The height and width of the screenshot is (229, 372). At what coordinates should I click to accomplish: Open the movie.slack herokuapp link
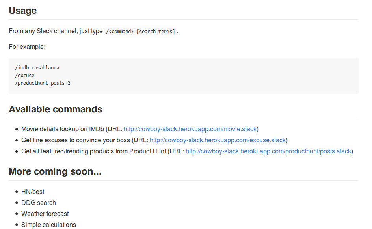pyautogui.click(x=190, y=129)
